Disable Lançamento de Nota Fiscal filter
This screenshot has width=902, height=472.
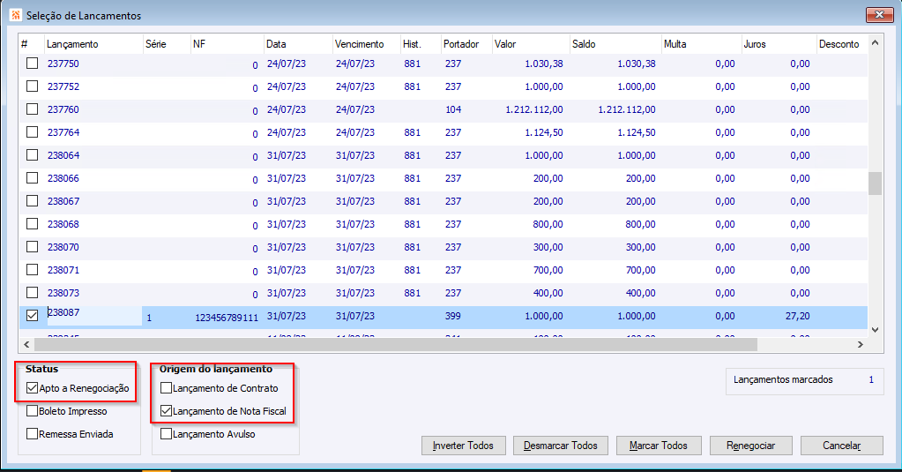tap(167, 411)
